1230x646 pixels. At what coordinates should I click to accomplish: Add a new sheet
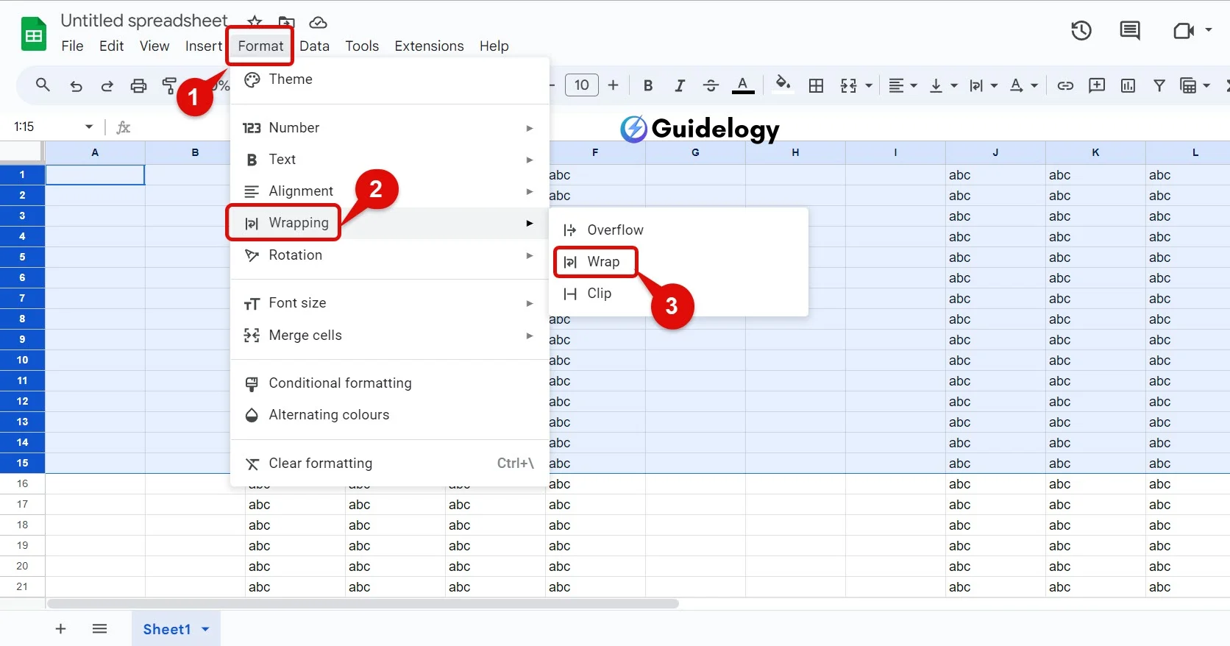pos(61,629)
